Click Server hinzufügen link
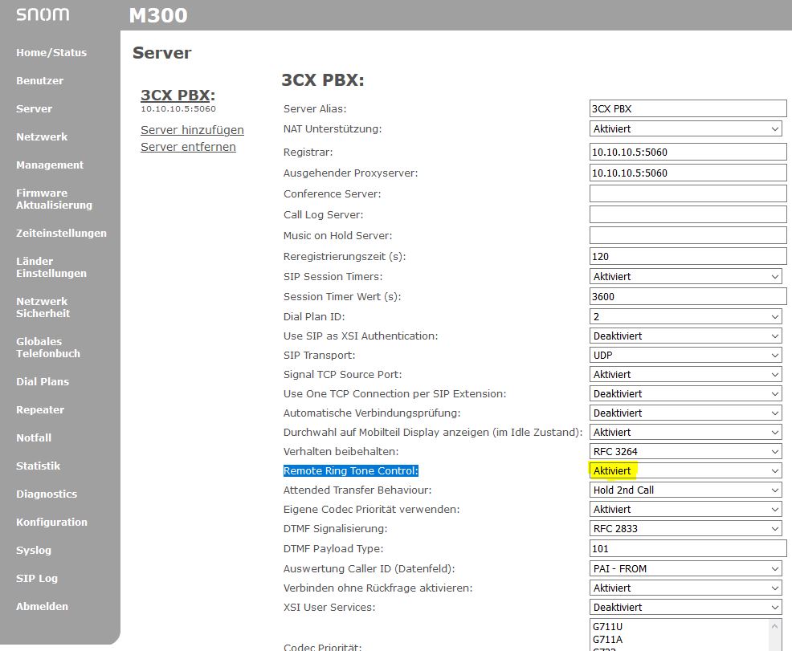The height and width of the screenshot is (651, 792). coord(192,130)
